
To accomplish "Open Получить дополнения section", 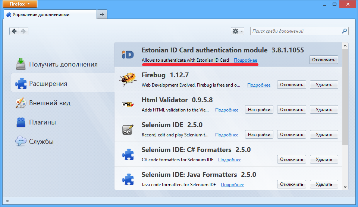I will point(57,64).
